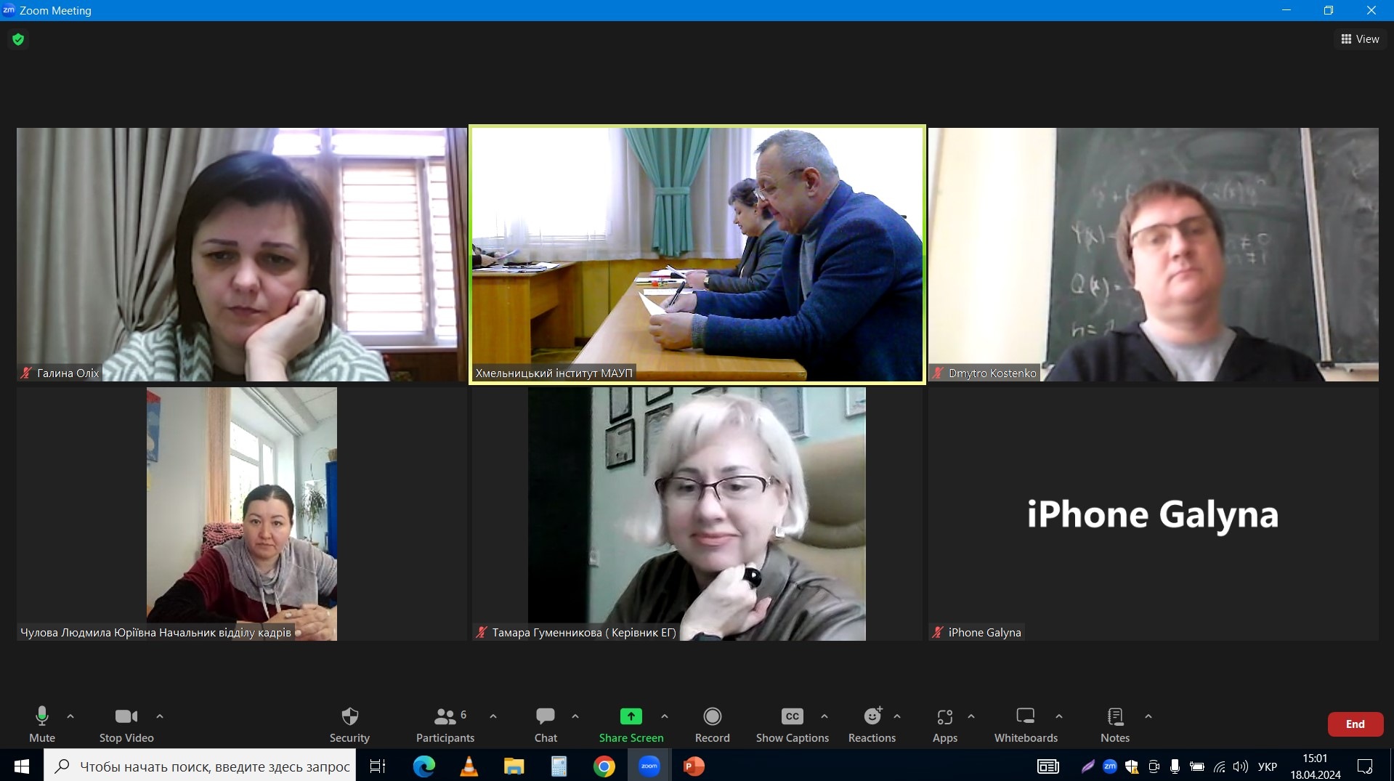This screenshot has height=781, width=1394.
Task: Expand audio options arrow next to Mute
Action: [x=70, y=716]
